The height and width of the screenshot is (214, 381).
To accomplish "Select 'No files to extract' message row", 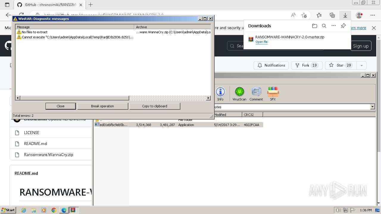I will [113, 32].
